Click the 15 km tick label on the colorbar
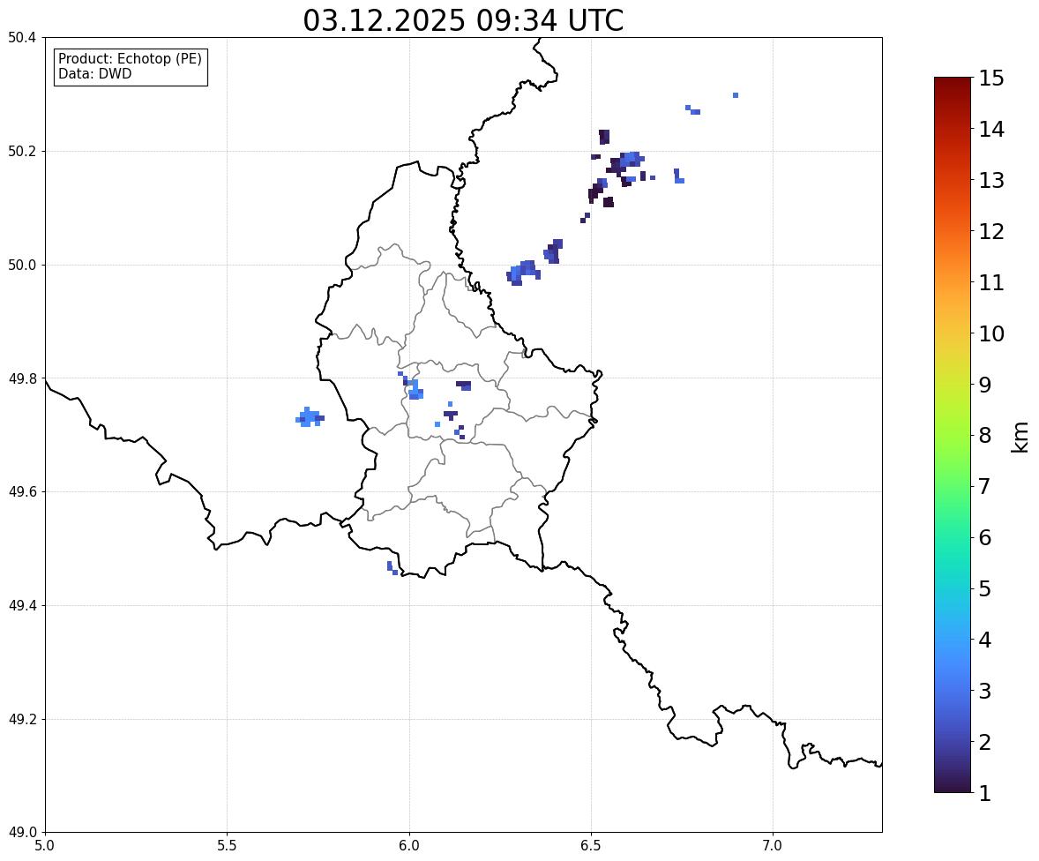Viewport: 1039px width, 861px height. point(991,79)
